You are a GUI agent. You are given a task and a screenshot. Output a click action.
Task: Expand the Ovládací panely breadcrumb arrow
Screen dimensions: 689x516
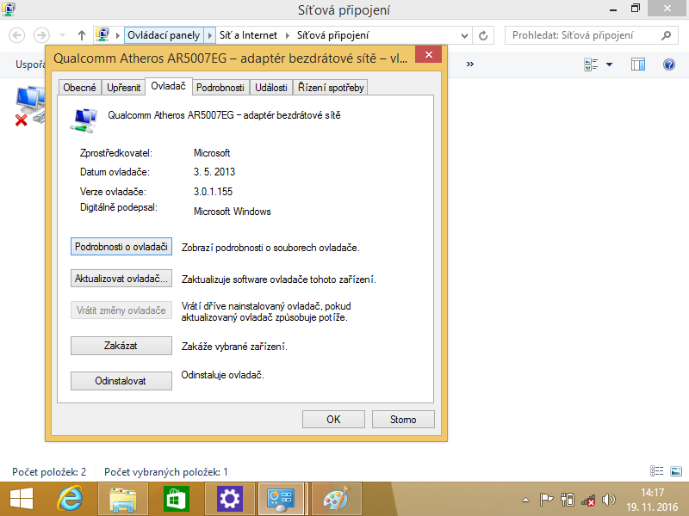[x=209, y=35]
